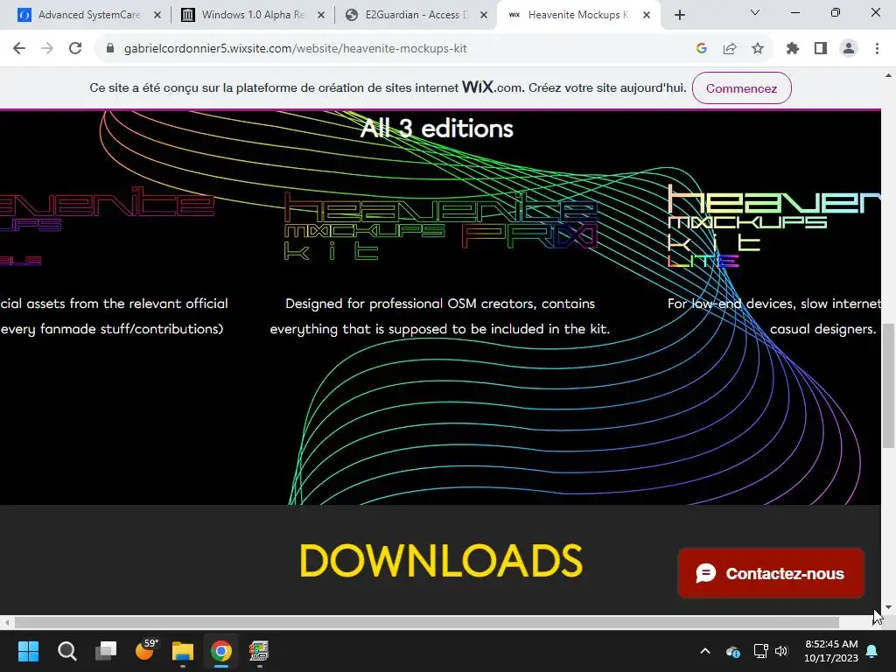Screen dimensions: 896x672
Task: Expand the tab search chevron
Action: coord(755,12)
